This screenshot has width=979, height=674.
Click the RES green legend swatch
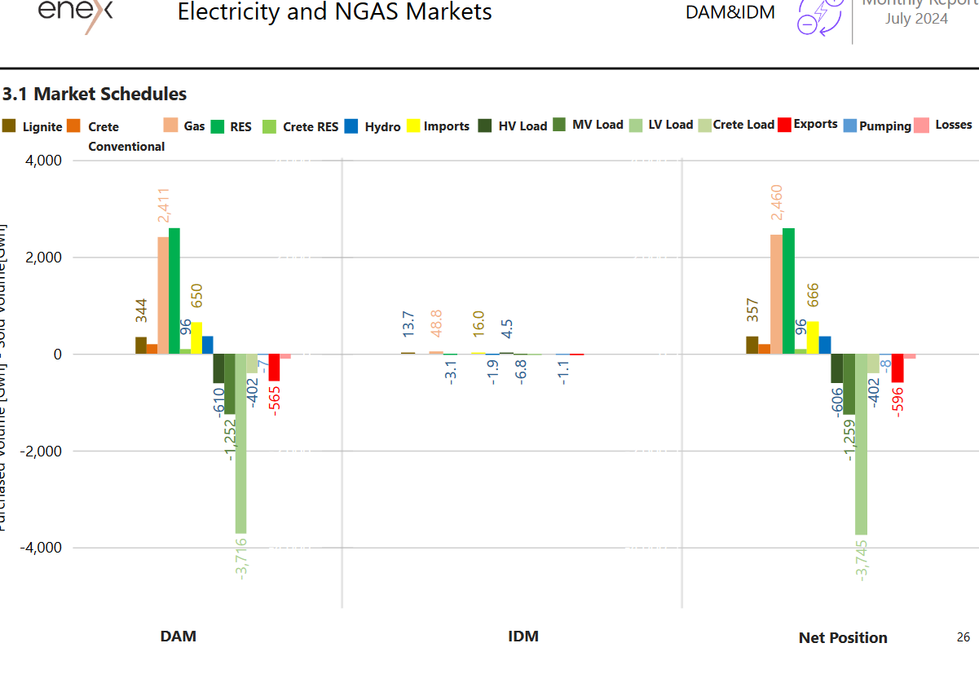pyautogui.click(x=218, y=126)
